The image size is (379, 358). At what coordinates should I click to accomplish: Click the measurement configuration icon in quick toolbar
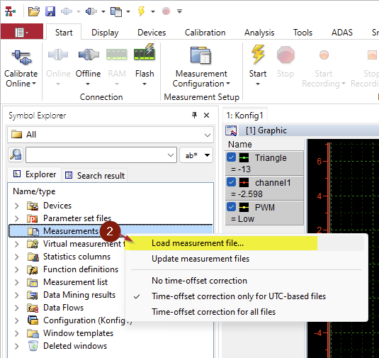click(x=116, y=11)
